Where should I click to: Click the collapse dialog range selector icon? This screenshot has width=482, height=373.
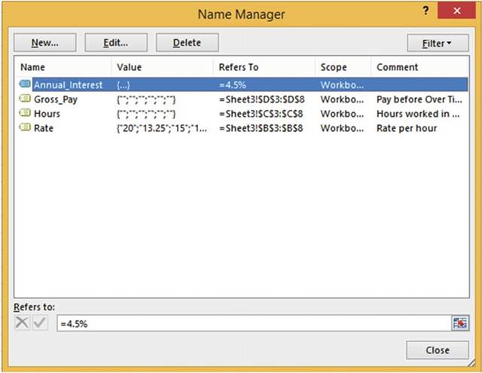pos(459,323)
